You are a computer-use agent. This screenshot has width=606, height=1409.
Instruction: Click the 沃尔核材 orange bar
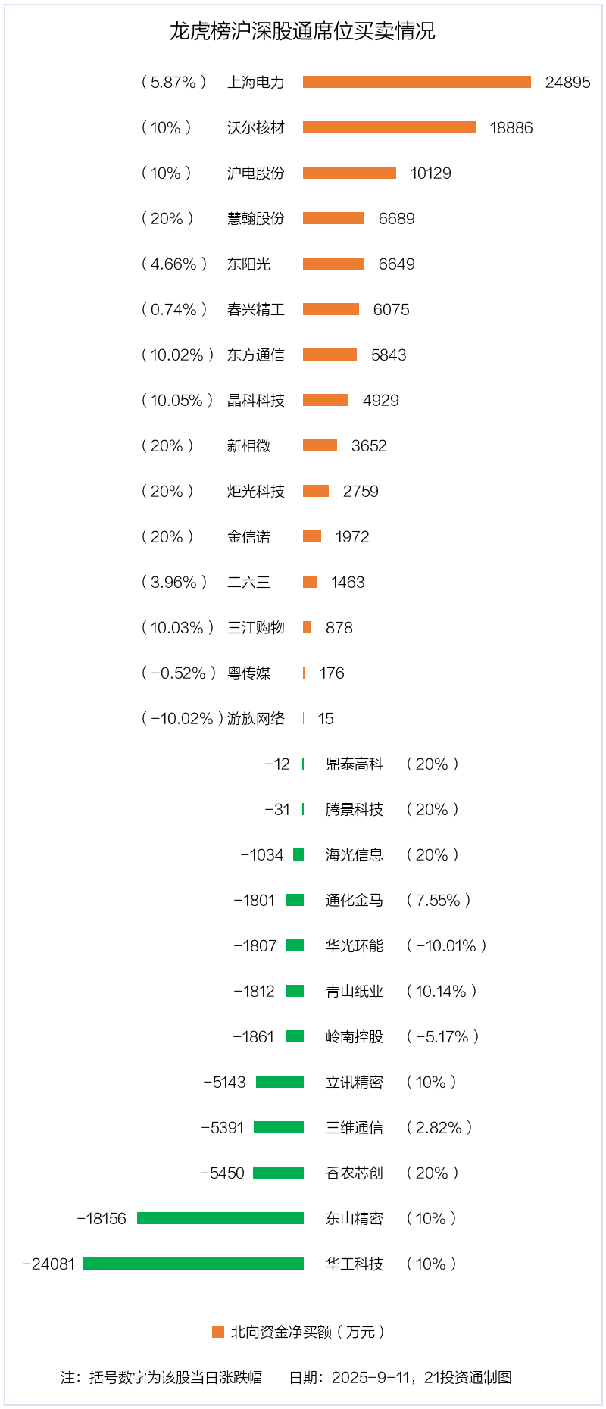[x=389, y=127]
